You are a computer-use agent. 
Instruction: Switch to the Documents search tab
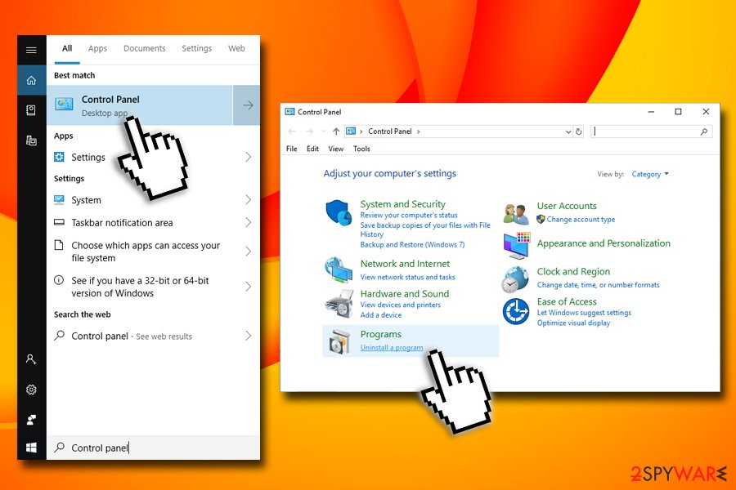(145, 48)
